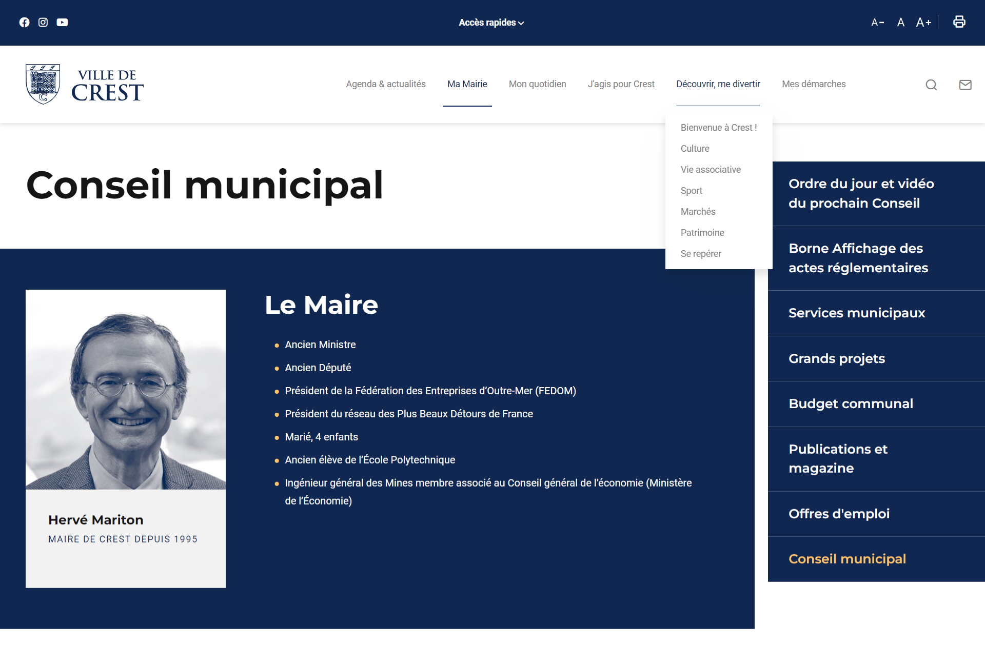Open the Ma Mairie menu
Image resolution: width=985 pixels, height=646 pixels.
[x=467, y=84]
